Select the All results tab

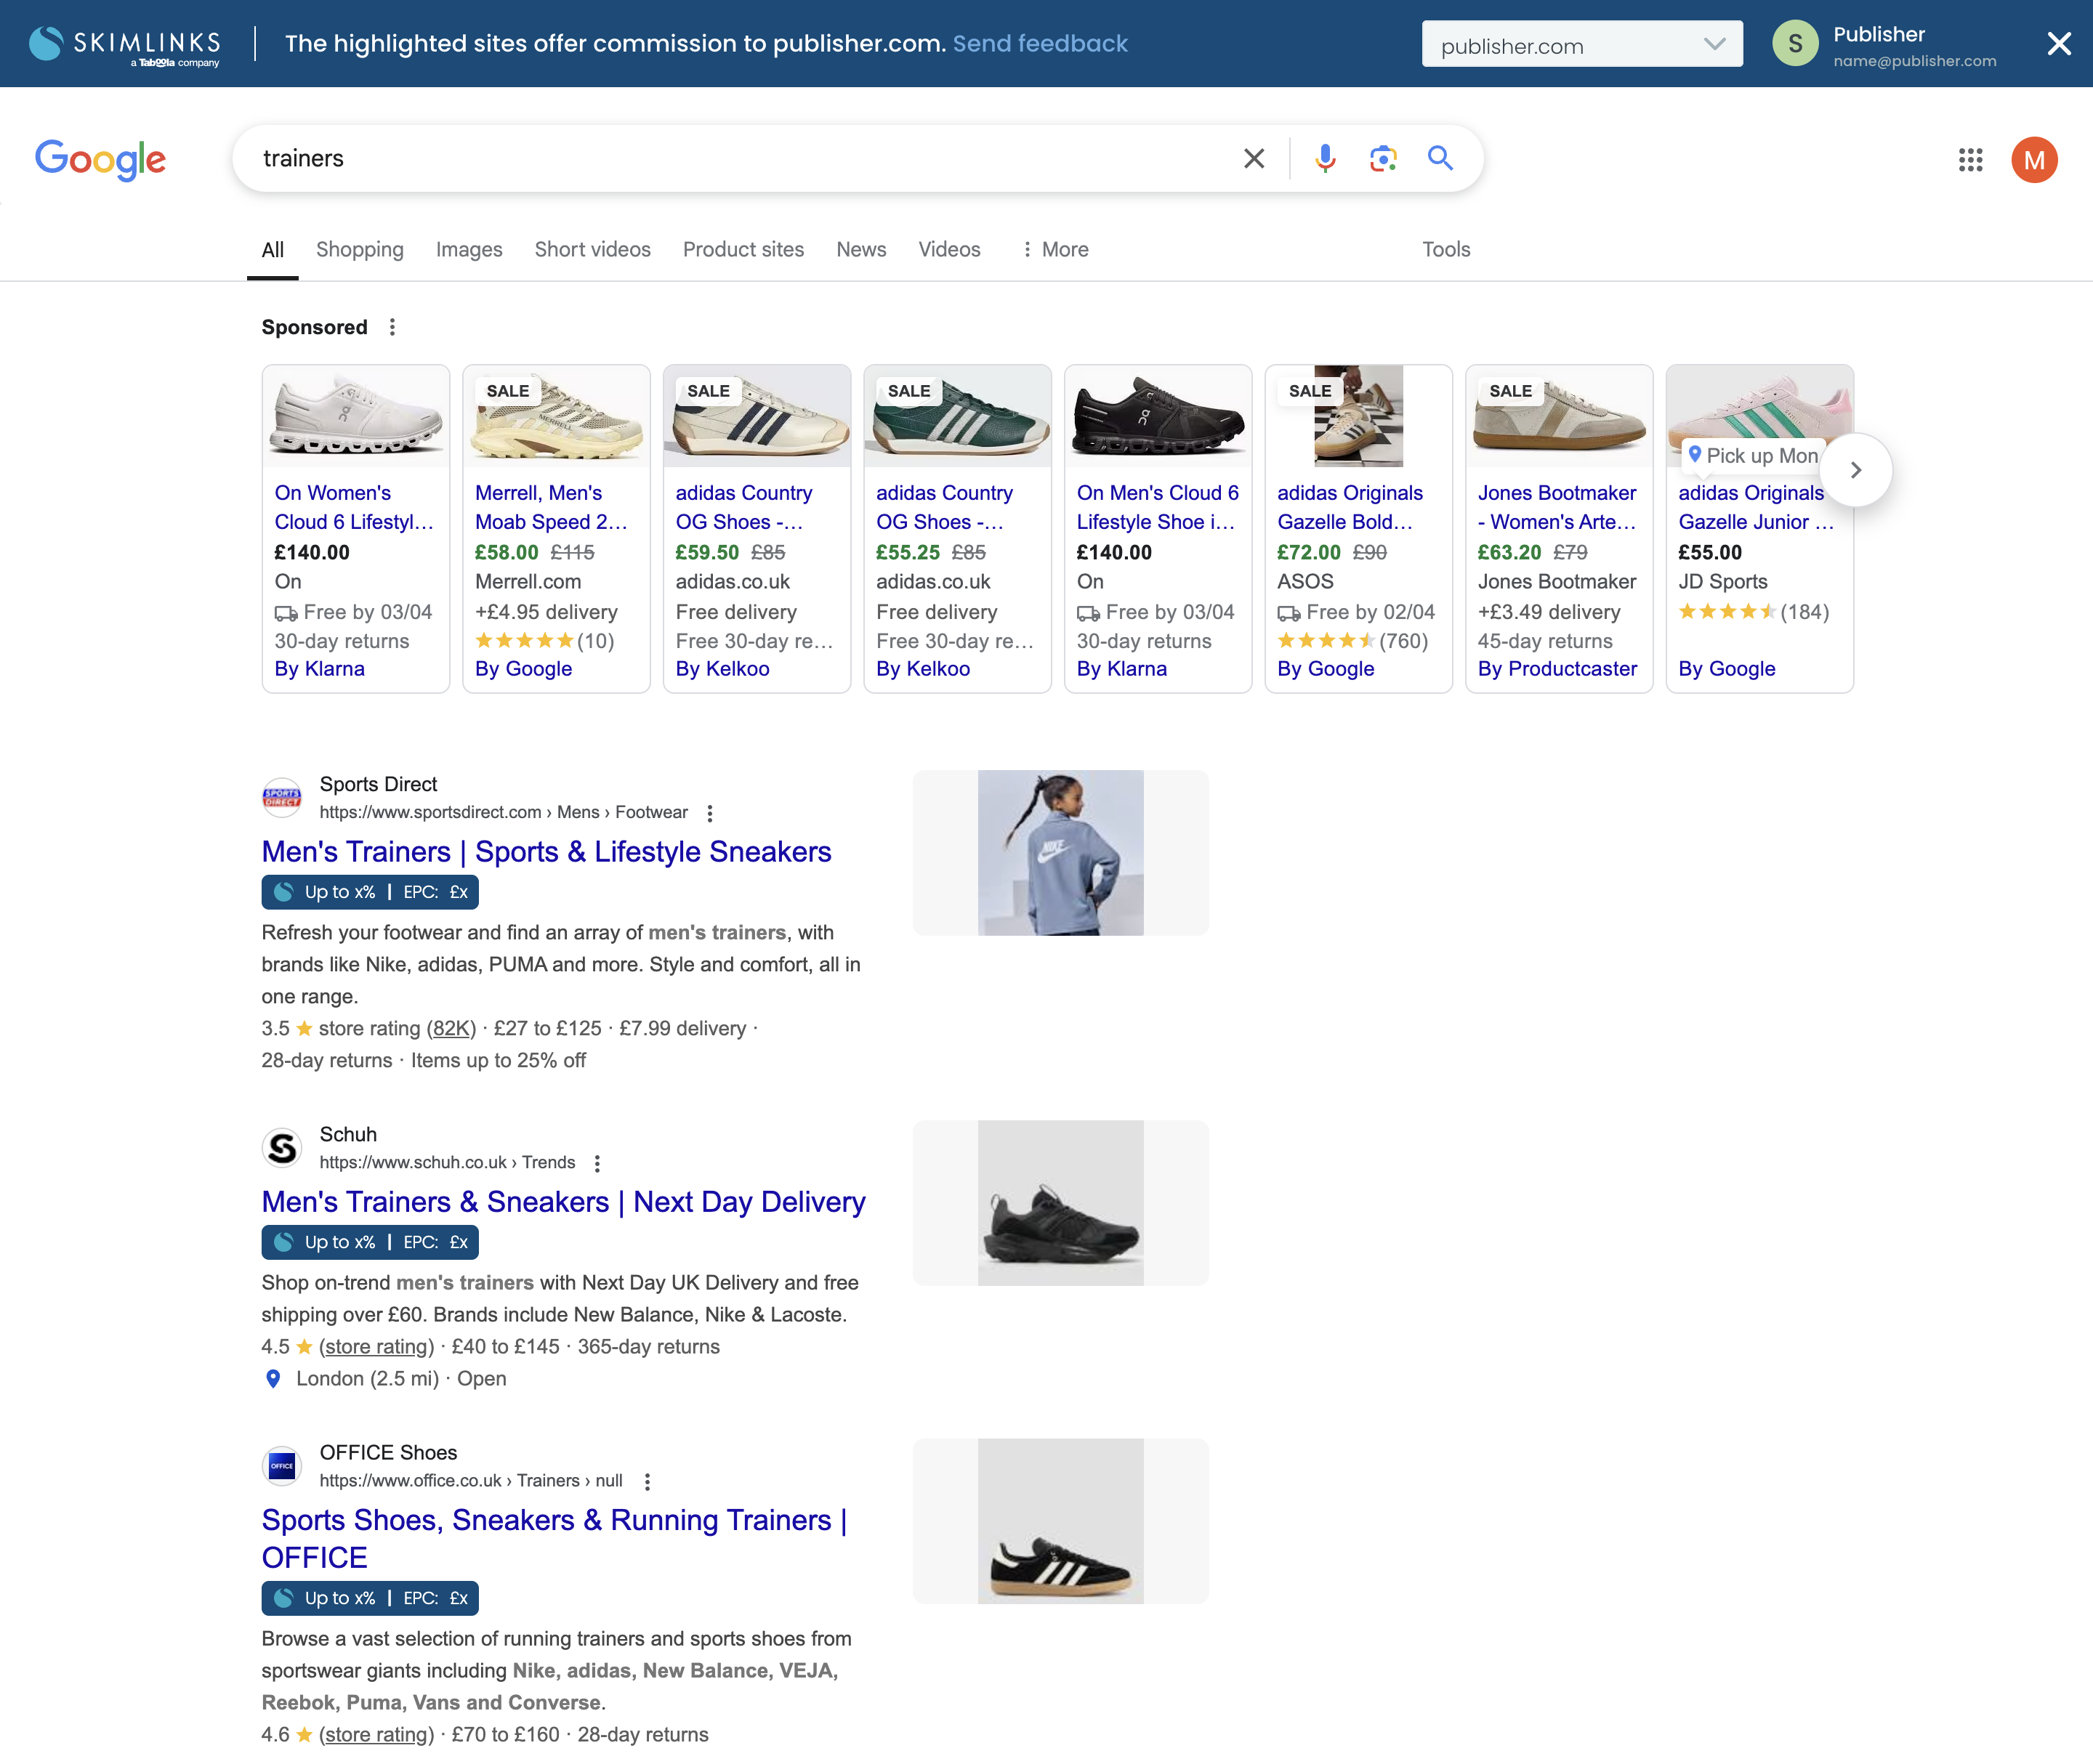tap(273, 250)
